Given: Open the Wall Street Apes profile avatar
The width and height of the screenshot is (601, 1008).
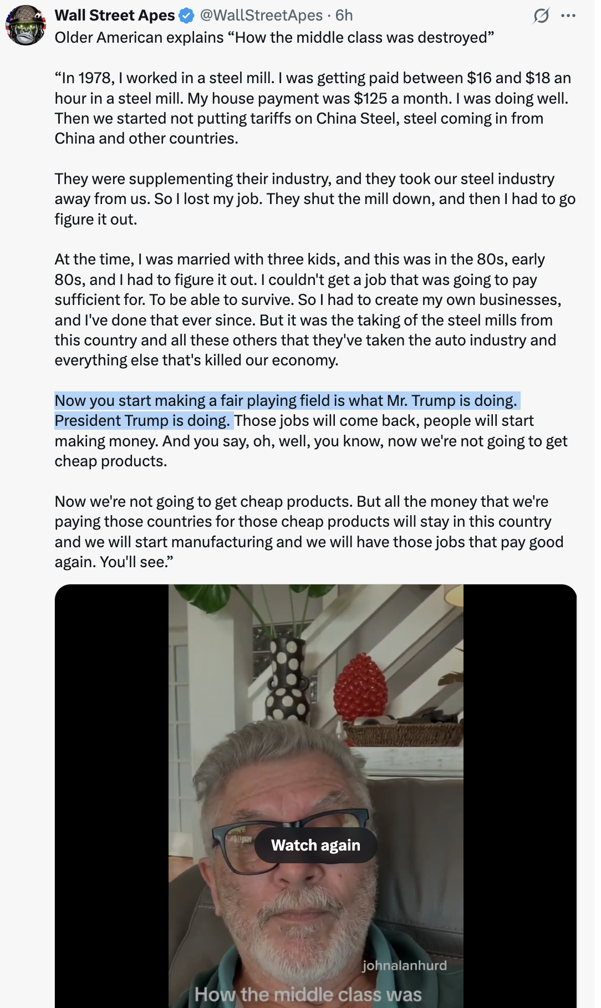Looking at the screenshot, I should (x=26, y=26).
